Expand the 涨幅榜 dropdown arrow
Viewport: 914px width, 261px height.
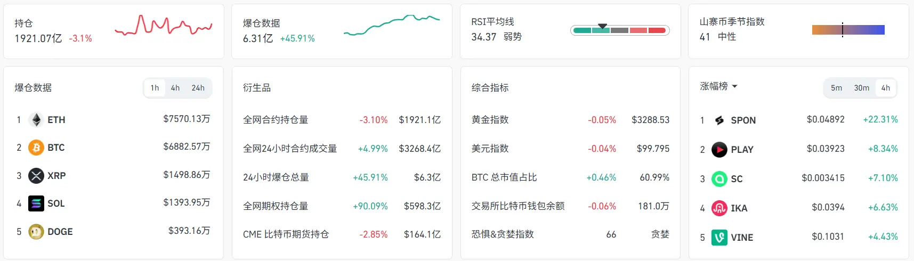pos(735,86)
